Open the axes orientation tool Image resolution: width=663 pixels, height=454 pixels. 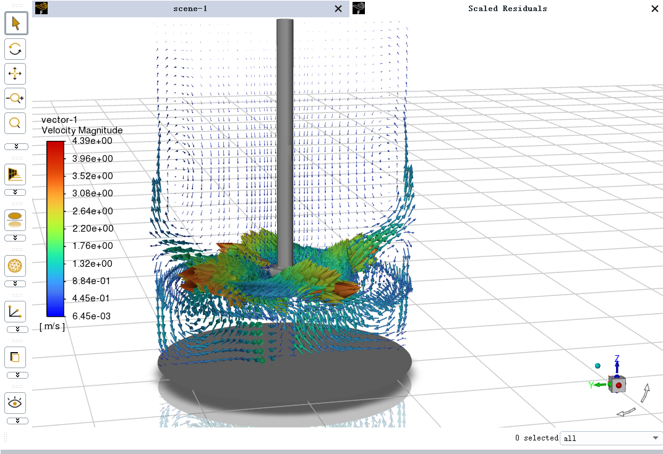point(15,312)
